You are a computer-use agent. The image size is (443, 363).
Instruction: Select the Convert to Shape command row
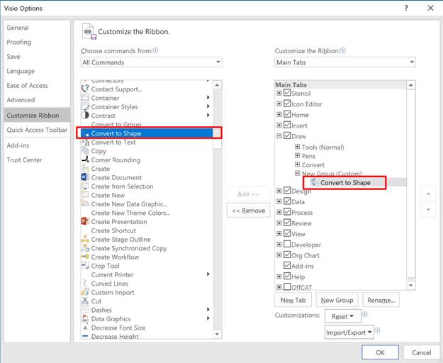[x=147, y=133]
